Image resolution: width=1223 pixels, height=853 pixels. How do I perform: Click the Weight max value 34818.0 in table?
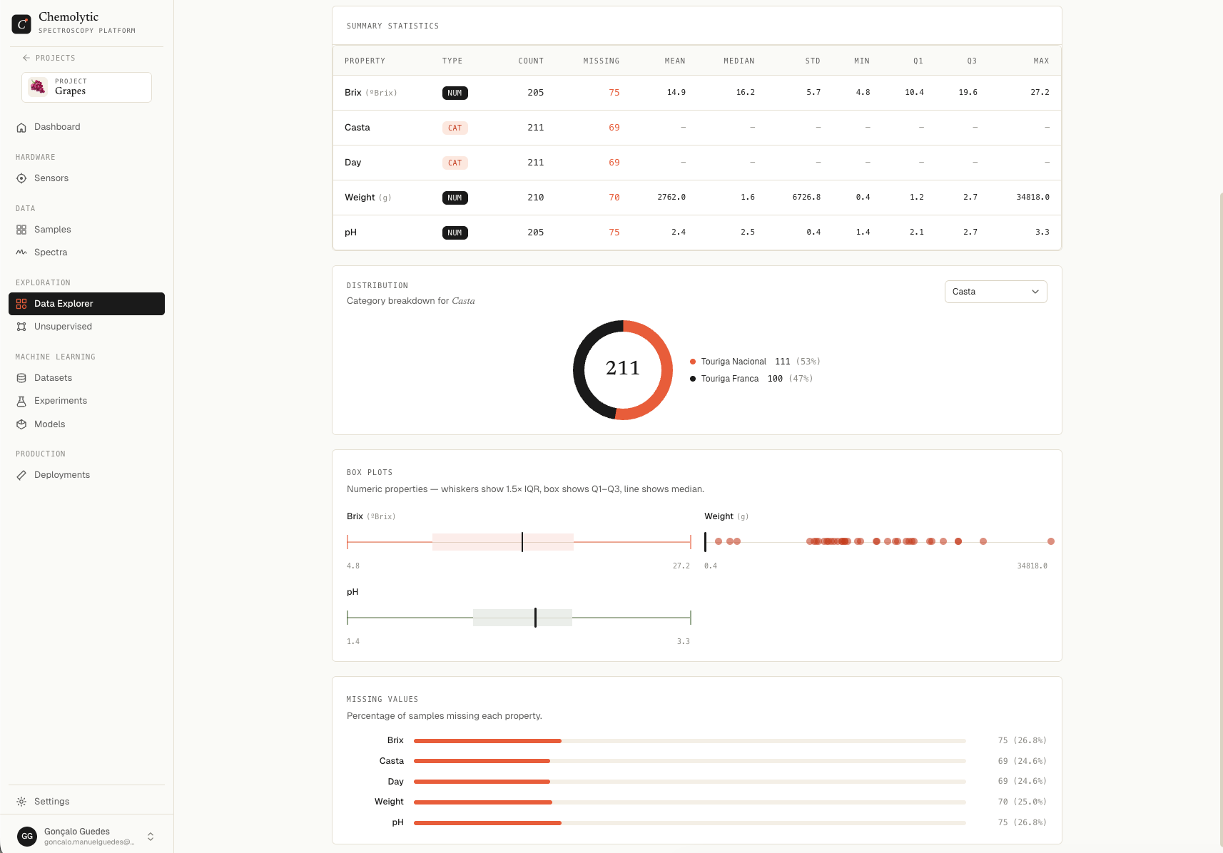pos(1033,198)
